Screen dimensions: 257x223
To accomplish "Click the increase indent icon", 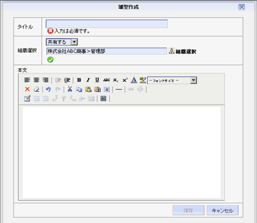I will (67, 80).
